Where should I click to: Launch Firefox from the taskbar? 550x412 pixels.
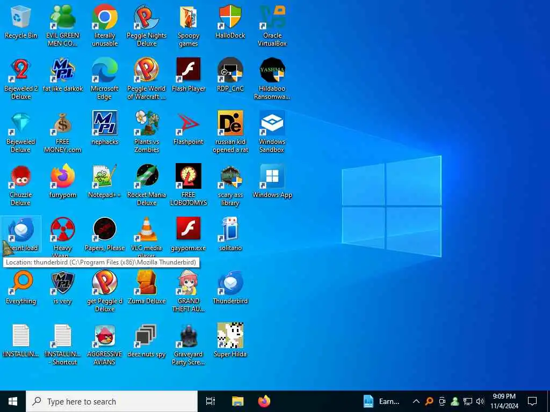pos(264,401)
